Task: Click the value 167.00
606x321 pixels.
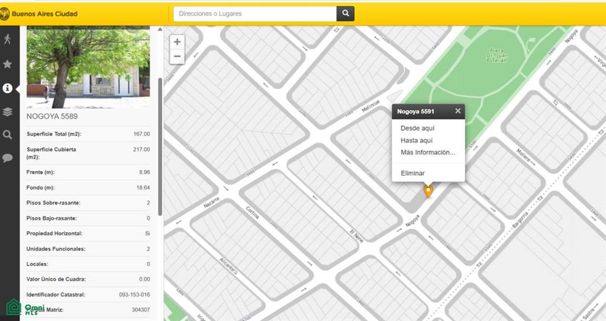Action: click(141, 134)
